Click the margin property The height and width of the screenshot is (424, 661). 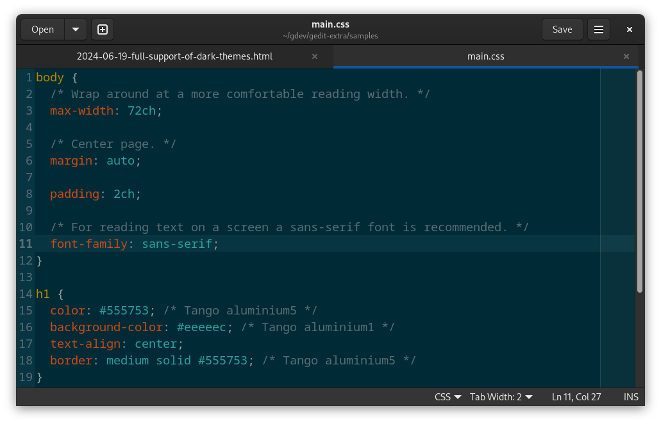(71, 161)
